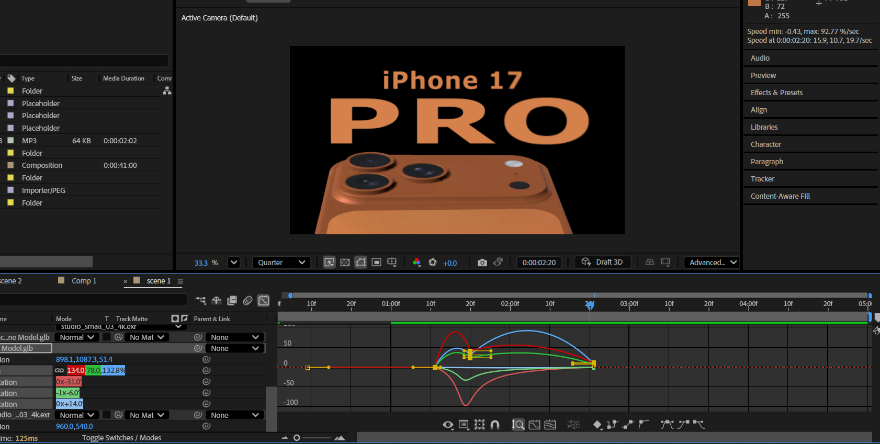880x444 pixels.
Task: Open Effects & Presets panel
Action: pos(776,93)
